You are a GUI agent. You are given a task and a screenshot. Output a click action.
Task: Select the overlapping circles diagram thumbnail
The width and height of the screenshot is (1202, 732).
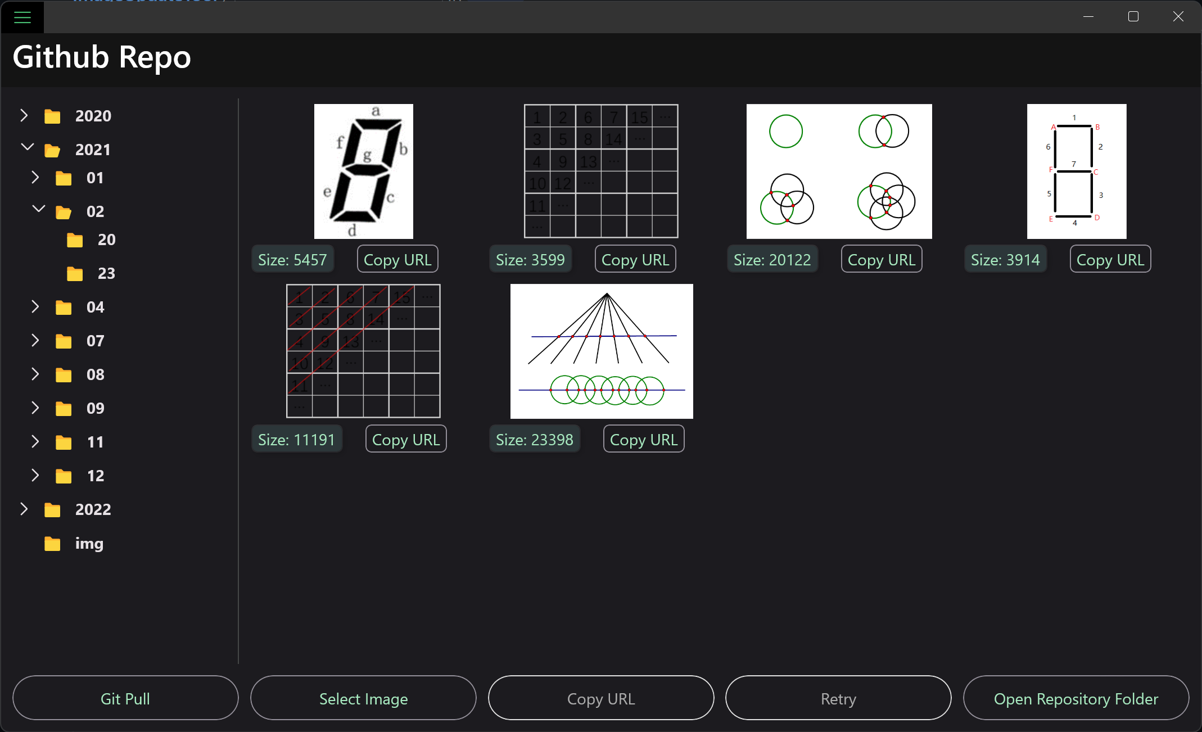(x=838, y=171)
